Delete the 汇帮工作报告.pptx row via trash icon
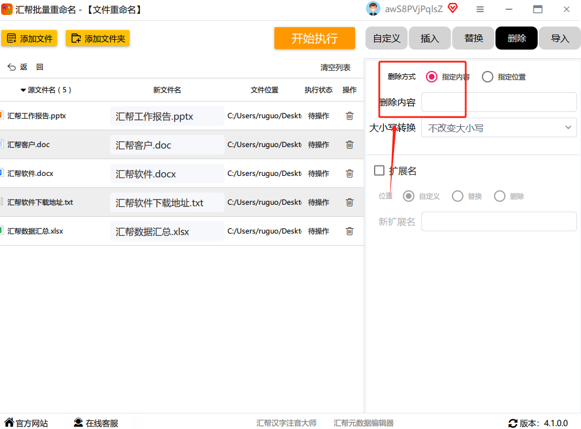The height and width of the screenshot is (429, 581). [x=349, y=116]
